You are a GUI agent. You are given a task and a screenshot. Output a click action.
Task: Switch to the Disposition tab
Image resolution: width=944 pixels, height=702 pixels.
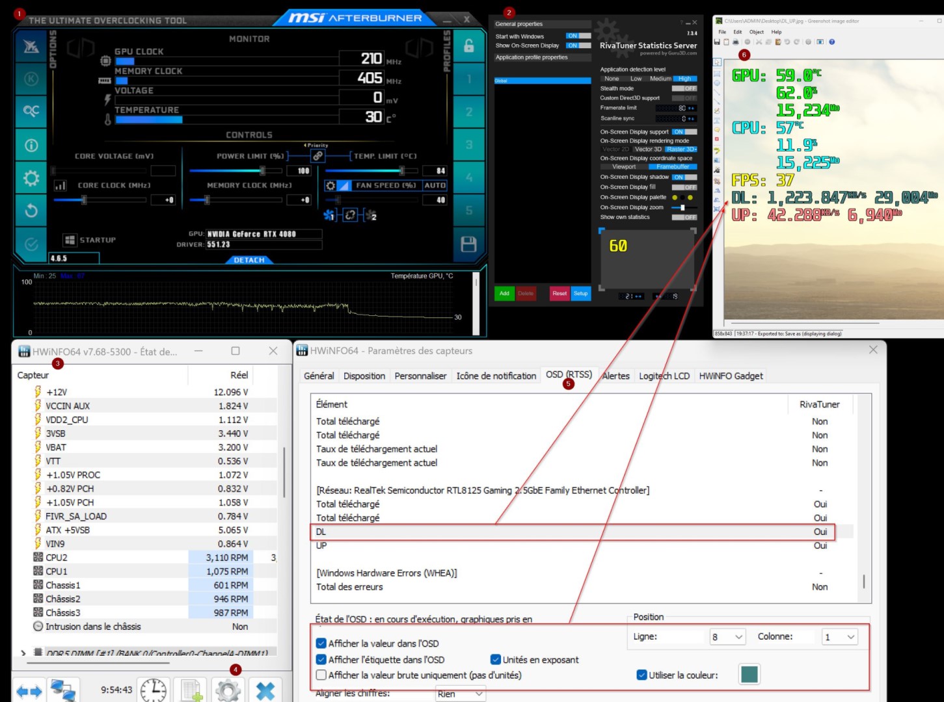(x=364, y=376)
